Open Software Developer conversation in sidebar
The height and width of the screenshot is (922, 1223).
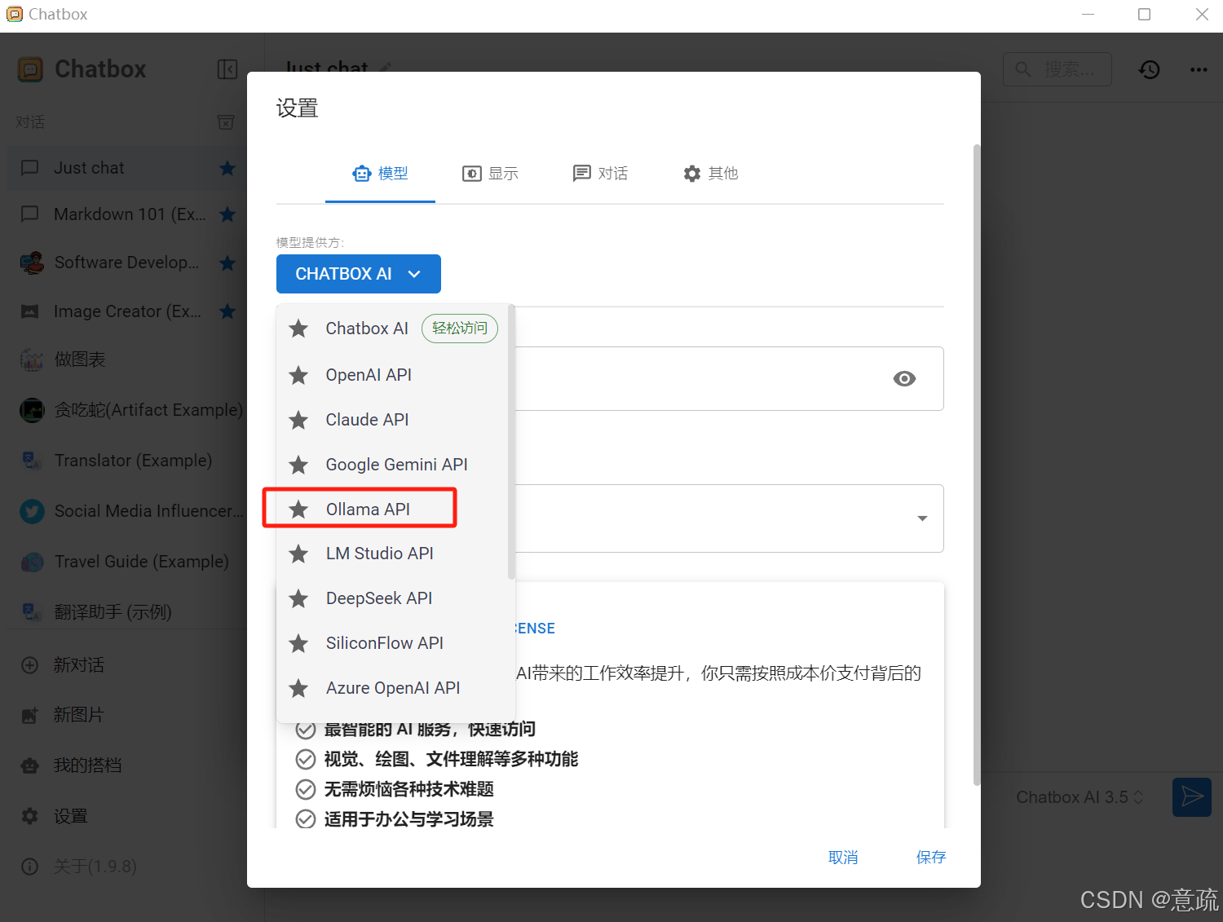[126, 262]
